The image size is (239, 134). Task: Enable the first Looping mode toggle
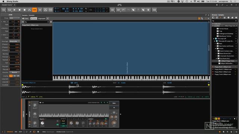pyautogui.click(x=11, y=76)
